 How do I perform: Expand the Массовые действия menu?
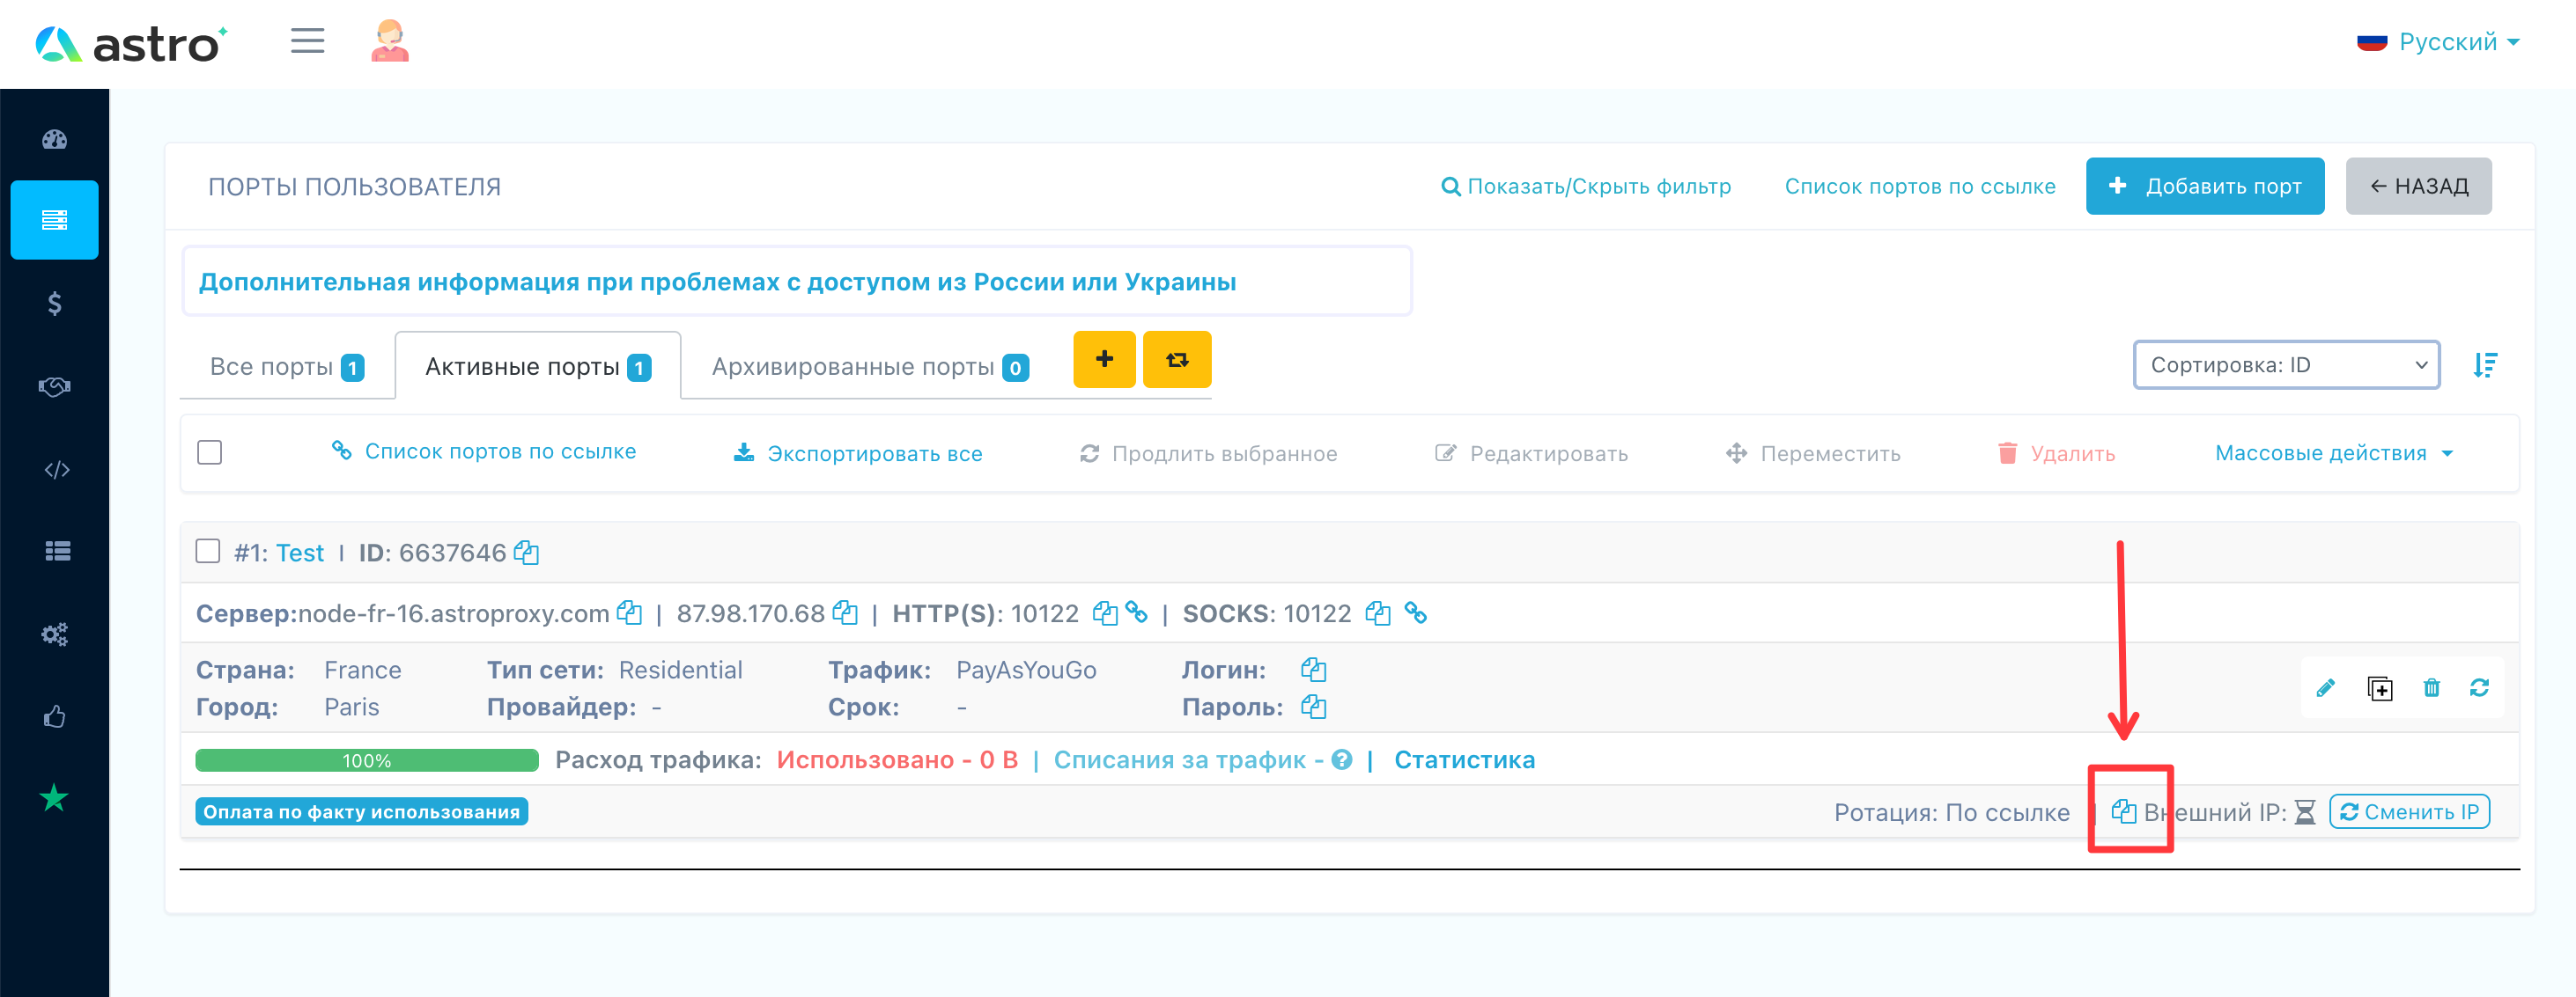[x=2334, y=452]
